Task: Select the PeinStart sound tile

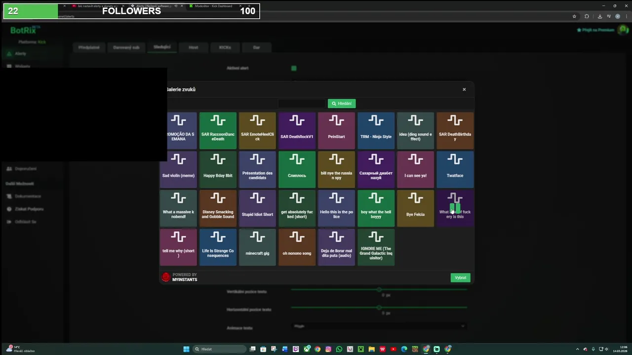Action: tap(336, 131)
